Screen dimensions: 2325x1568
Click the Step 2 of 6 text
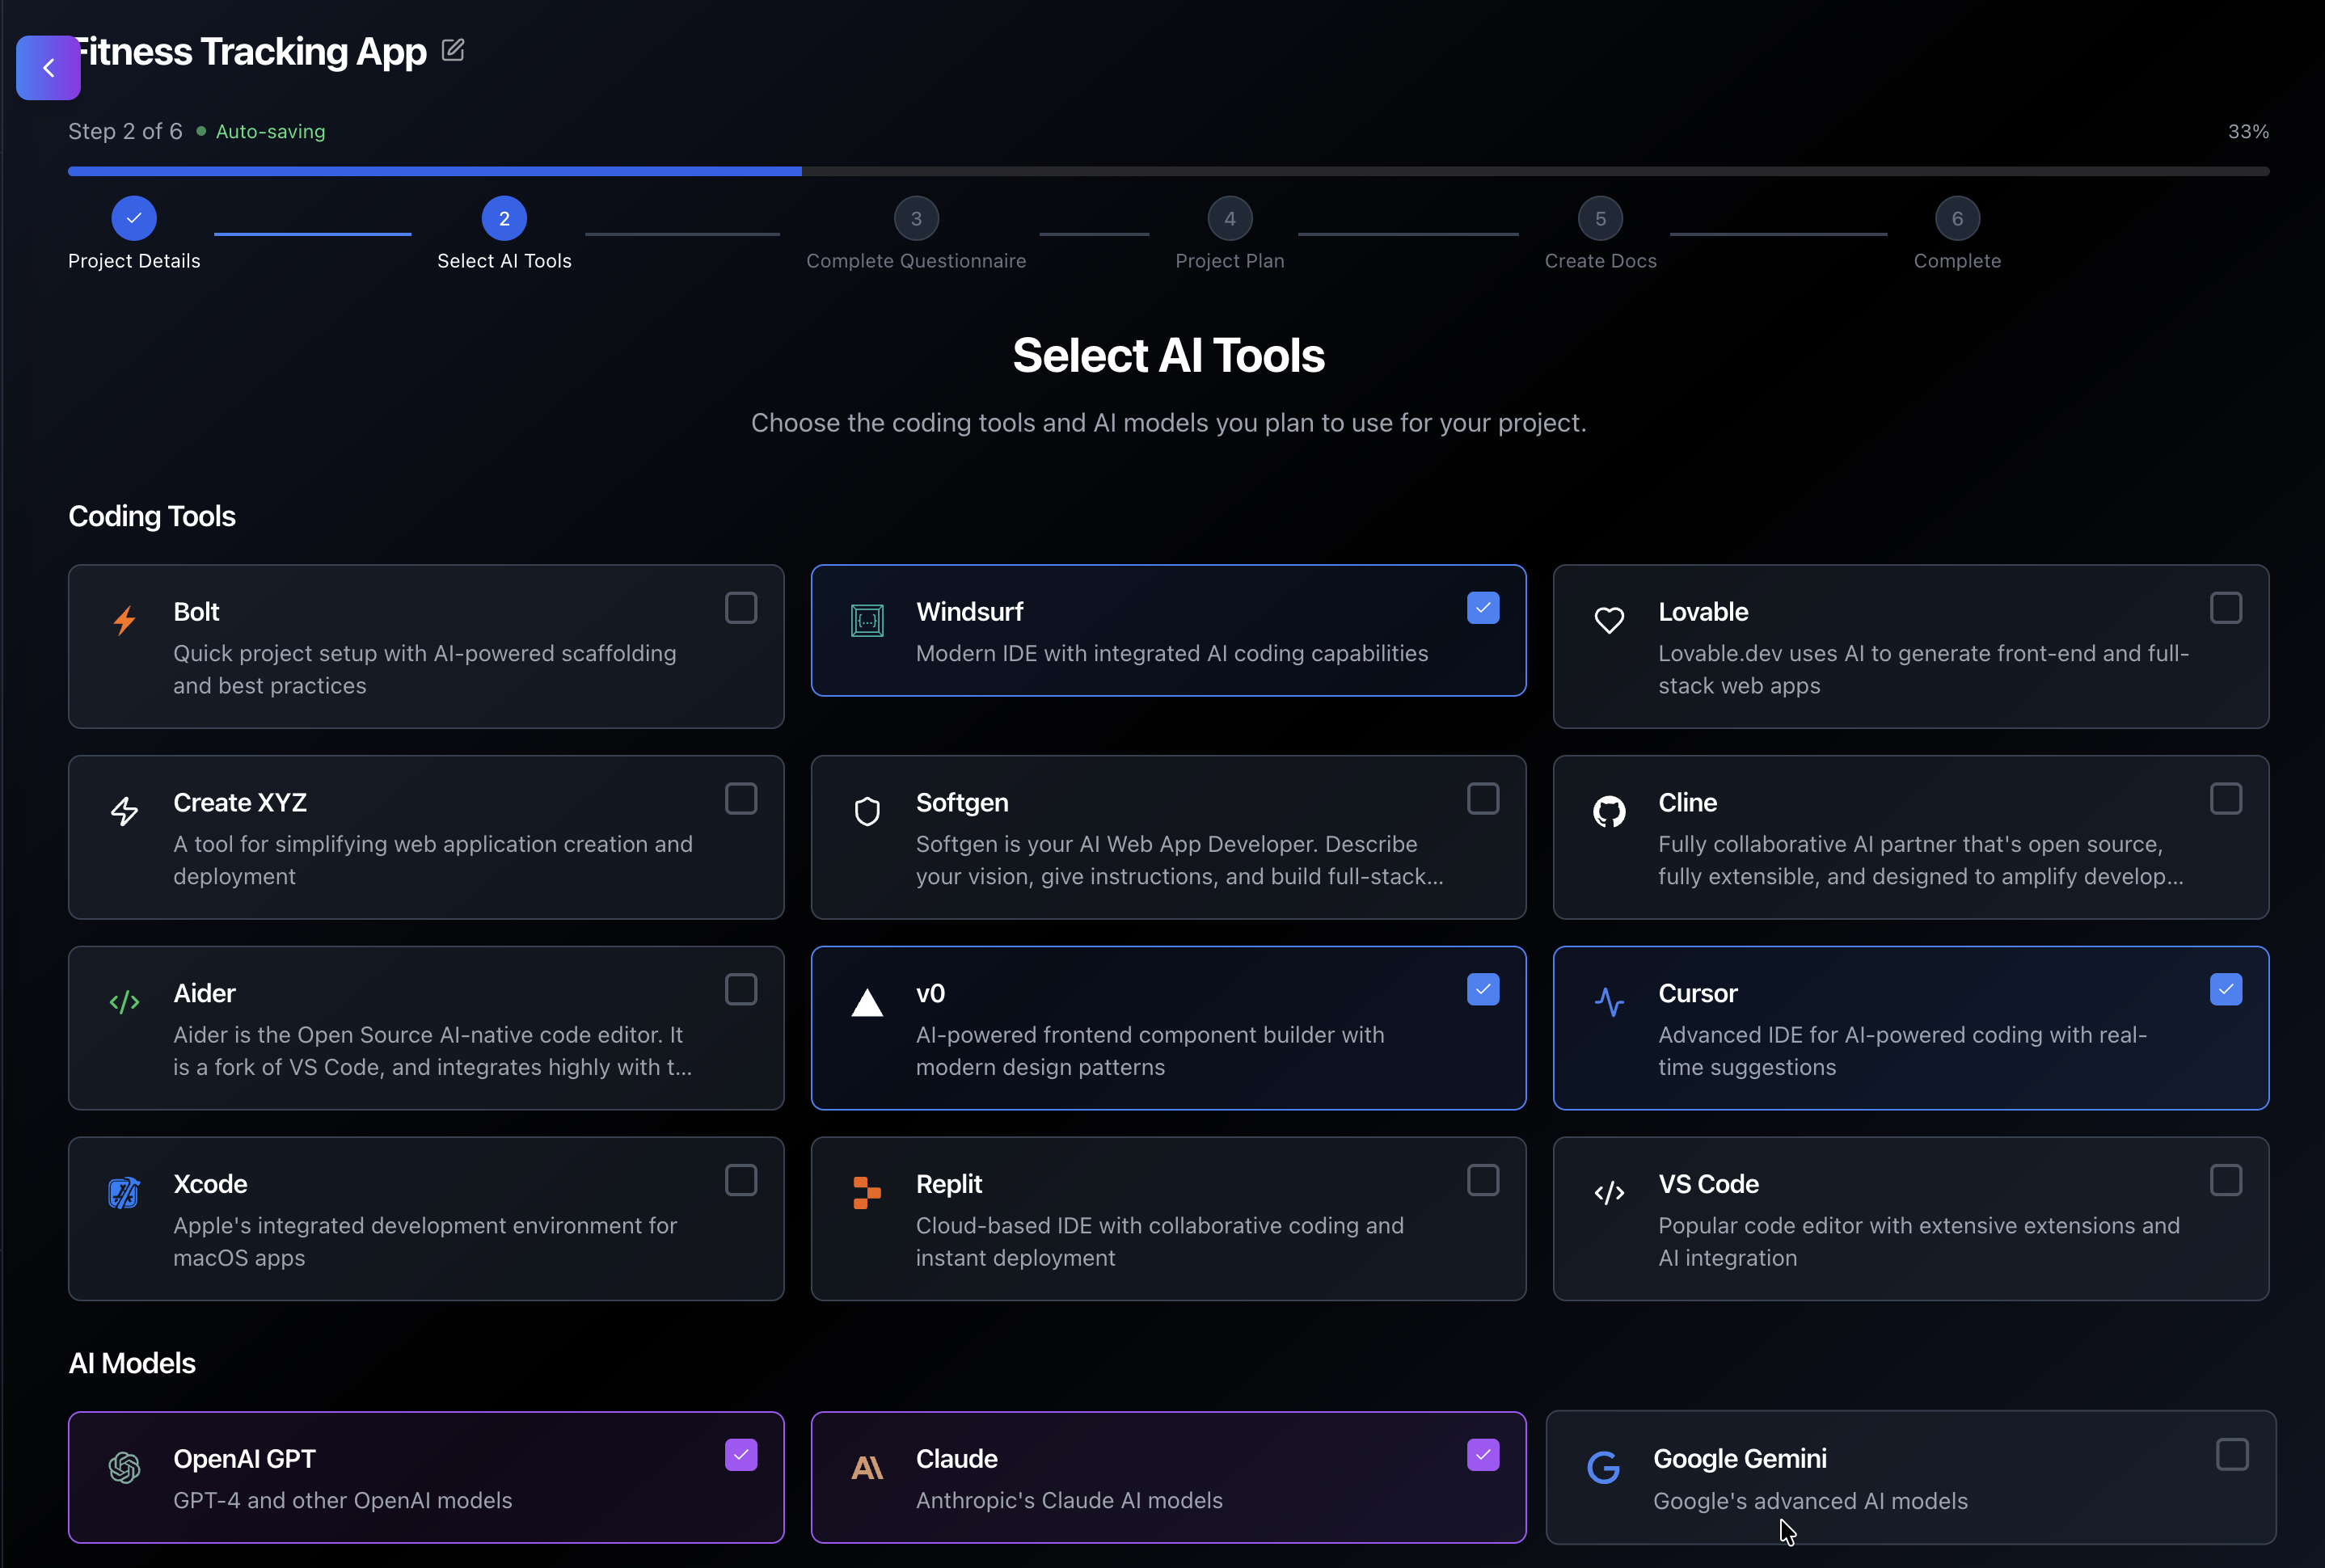coord(125,132)
